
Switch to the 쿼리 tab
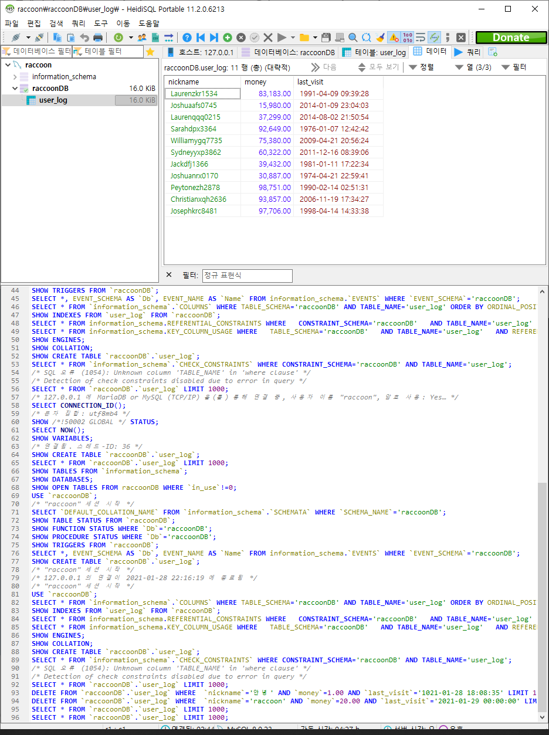468,52
